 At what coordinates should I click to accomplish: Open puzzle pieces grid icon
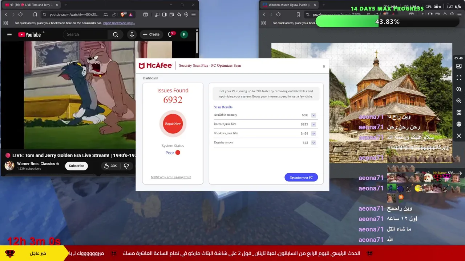tap(459, 113)
